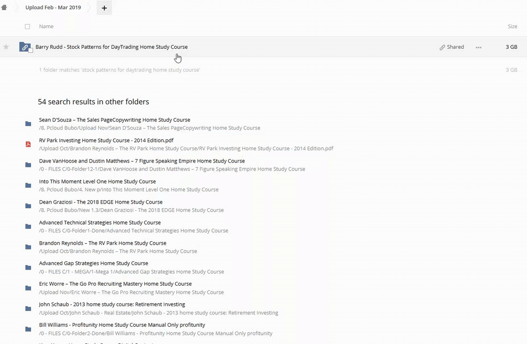The image size is (527, 344).
Task: Open the three-dots menu for Barry Rudd folder
Action: click(478, 47)
